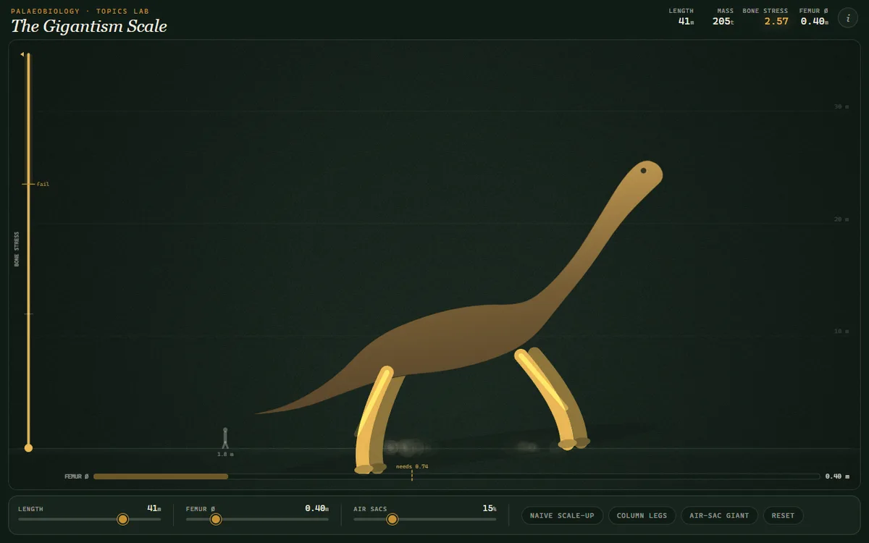Click the femur diameter progress bar fill

[161, 476]
